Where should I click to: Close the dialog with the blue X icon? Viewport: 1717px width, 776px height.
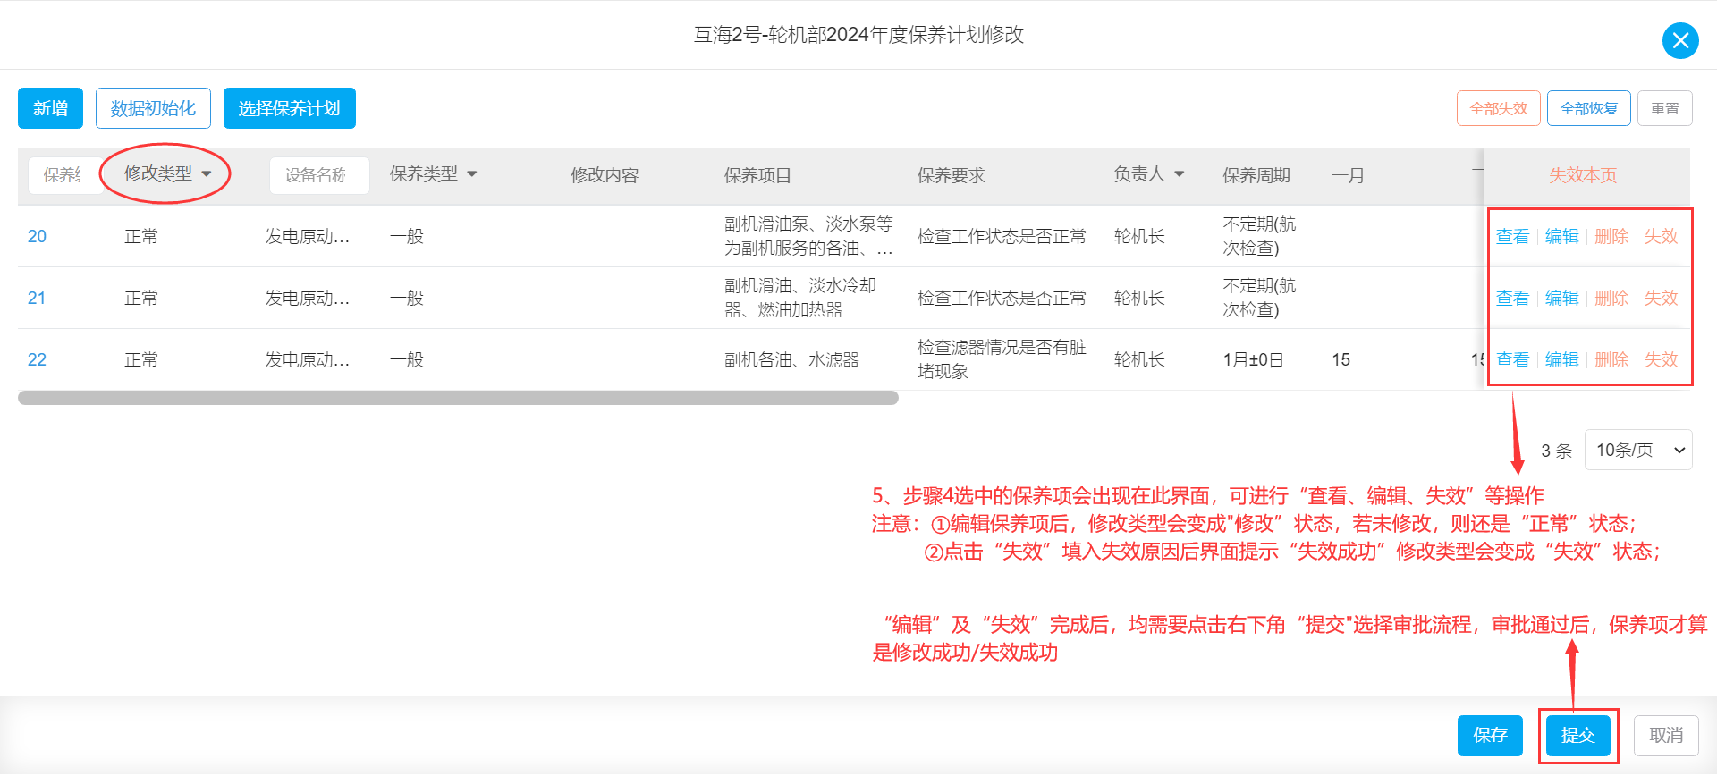[1680, 40]
